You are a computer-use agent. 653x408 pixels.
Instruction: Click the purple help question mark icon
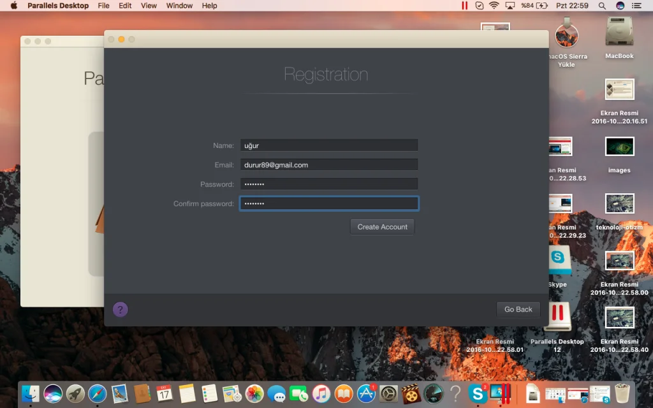tap(121, 310)
